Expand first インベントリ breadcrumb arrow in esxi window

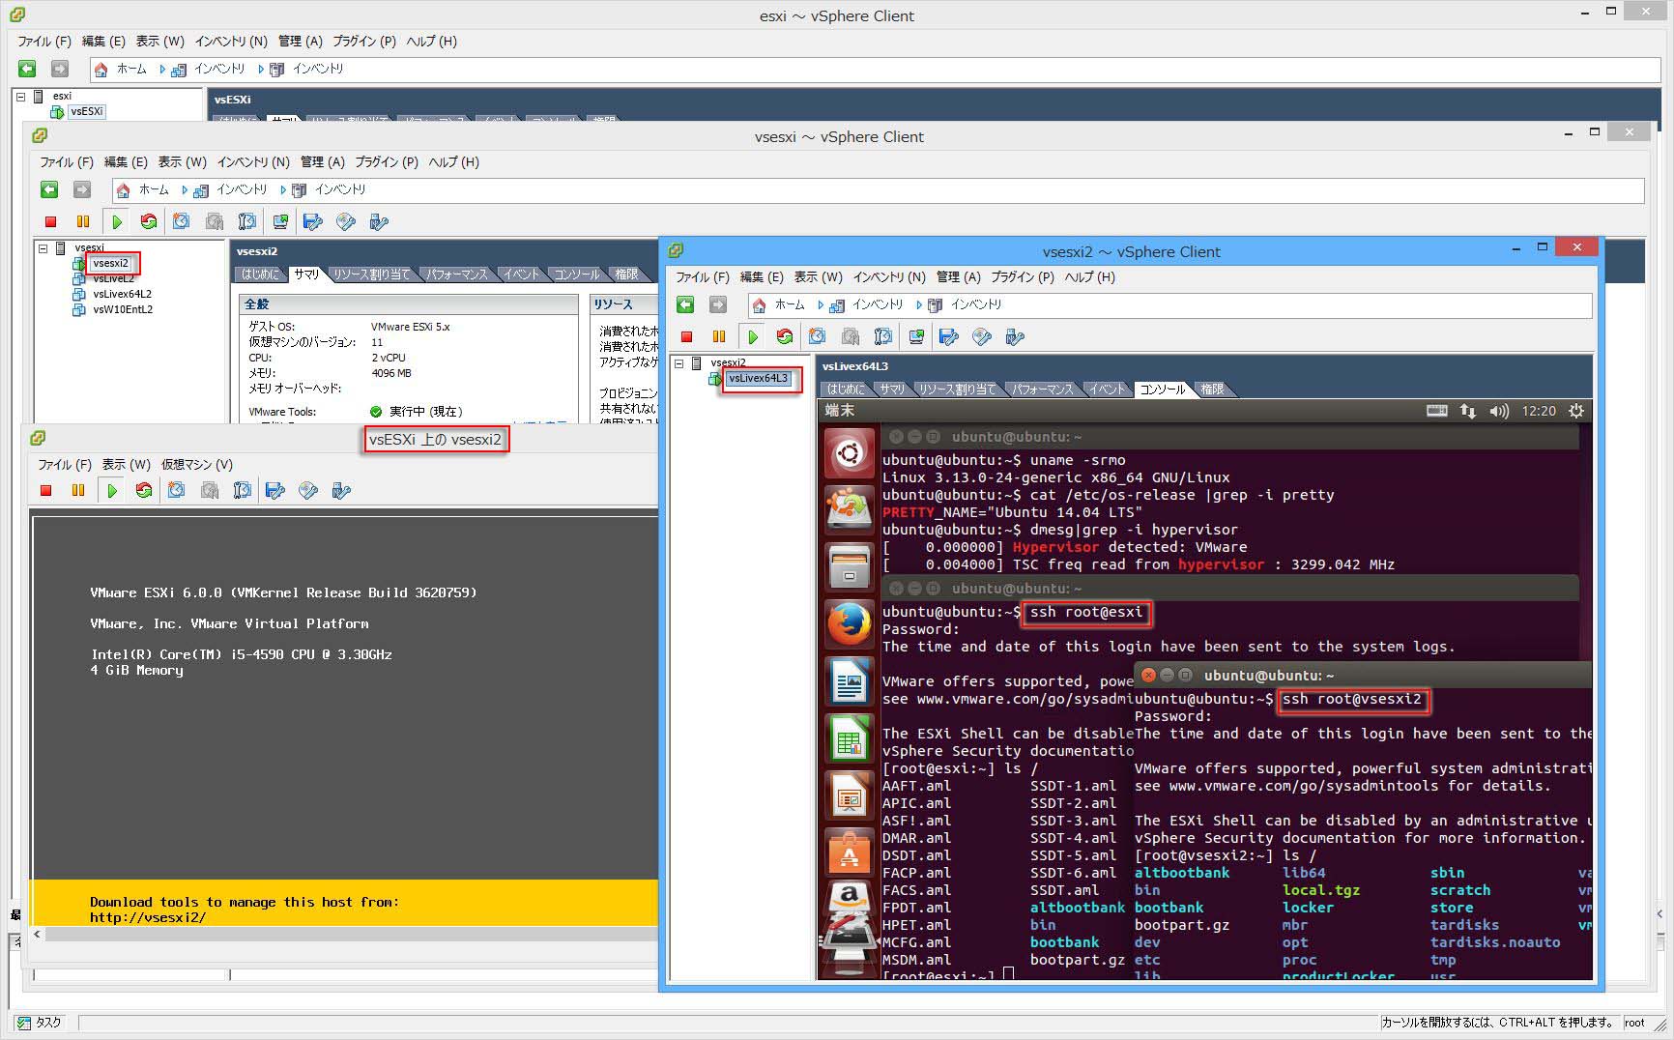click(162, 69)
